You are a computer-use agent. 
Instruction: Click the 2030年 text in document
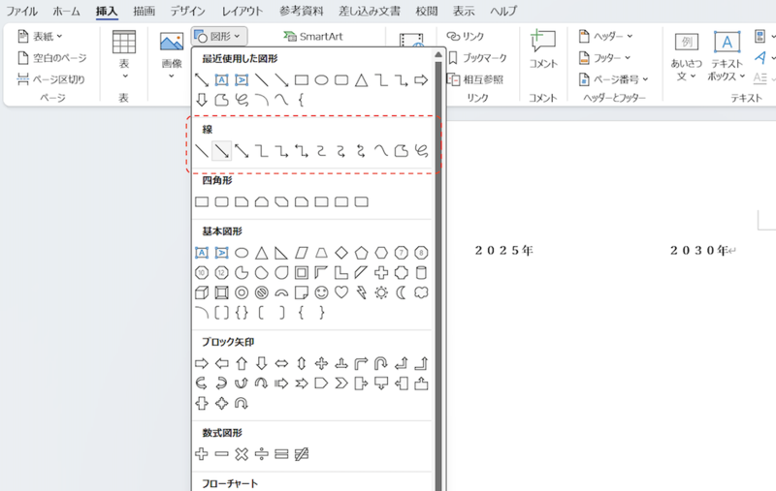coord(699,251)
